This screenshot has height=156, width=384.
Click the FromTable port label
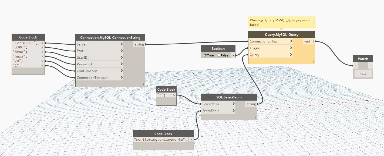(x=211, y=111)
